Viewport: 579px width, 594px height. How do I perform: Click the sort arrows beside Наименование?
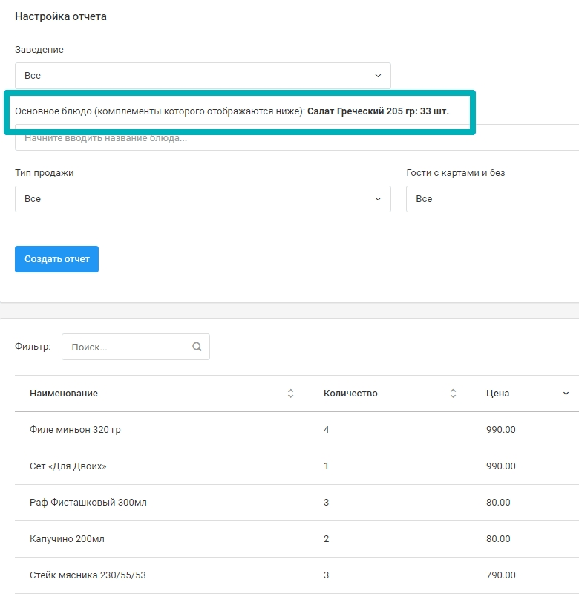pos(290,394)
